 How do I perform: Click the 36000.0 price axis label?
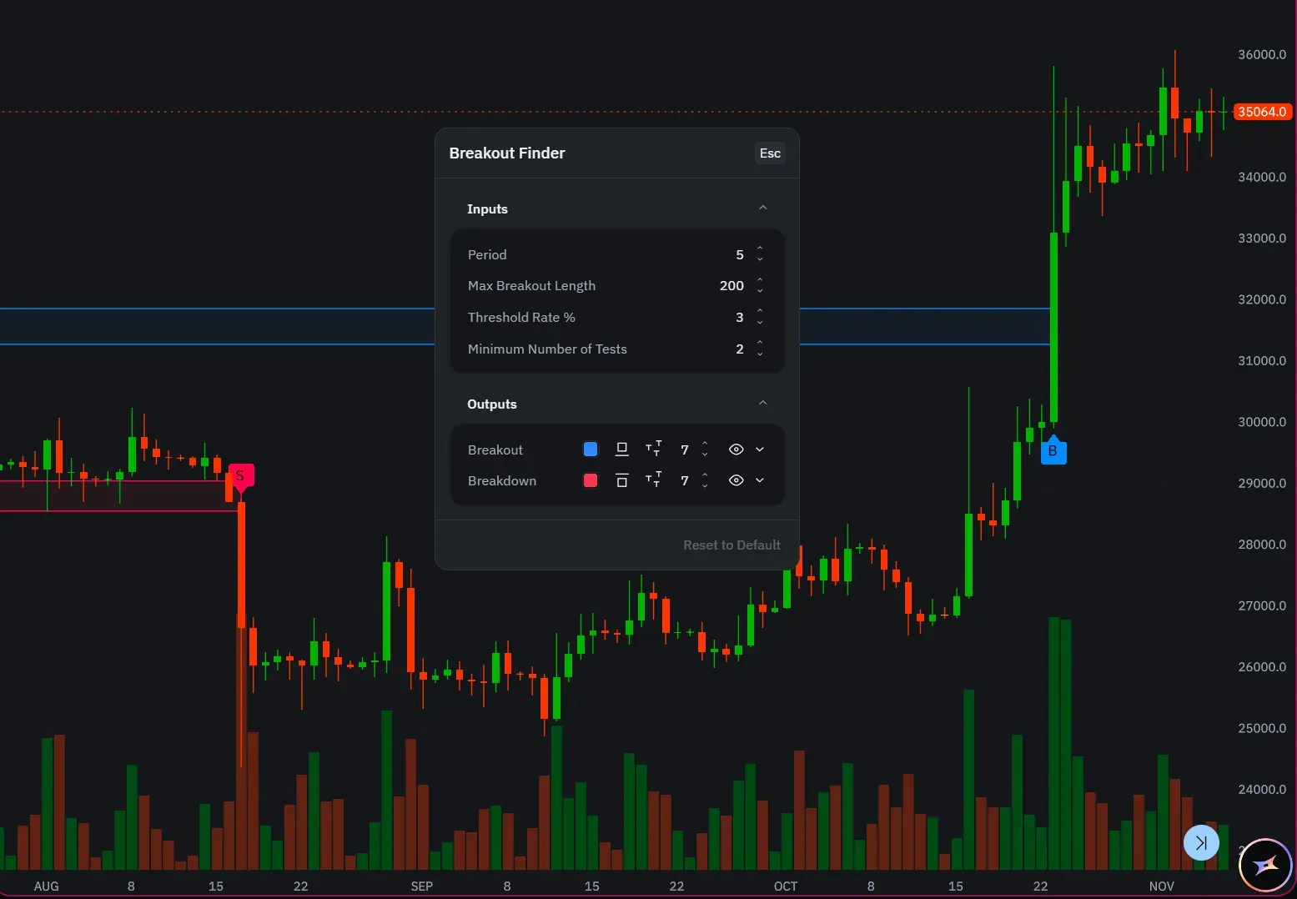point(1262,55)
